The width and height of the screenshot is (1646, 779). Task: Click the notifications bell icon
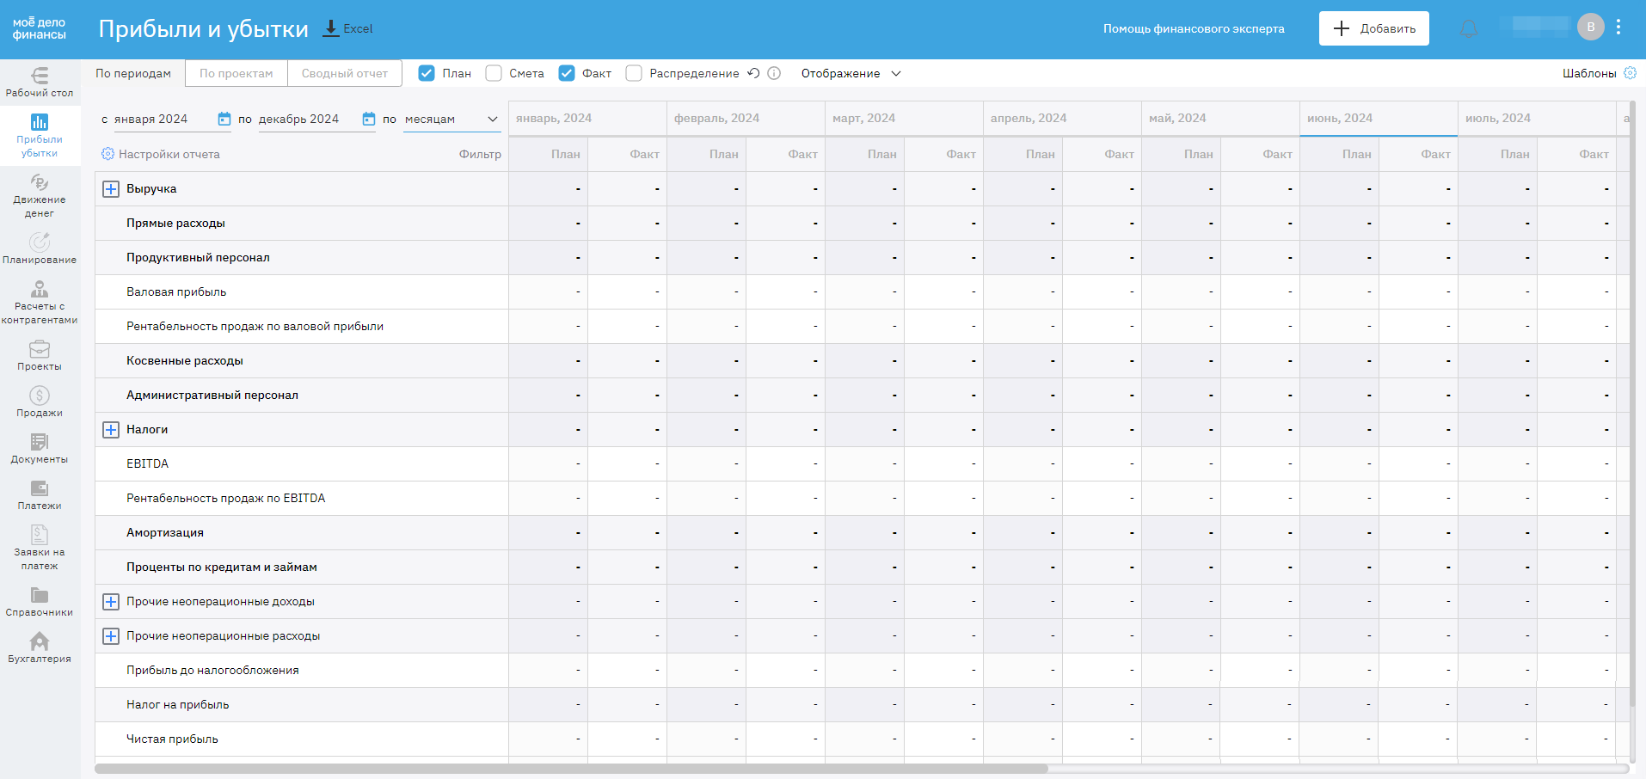coord(1469,29)
